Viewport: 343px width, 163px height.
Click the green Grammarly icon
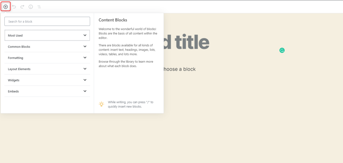pos(282,50)
